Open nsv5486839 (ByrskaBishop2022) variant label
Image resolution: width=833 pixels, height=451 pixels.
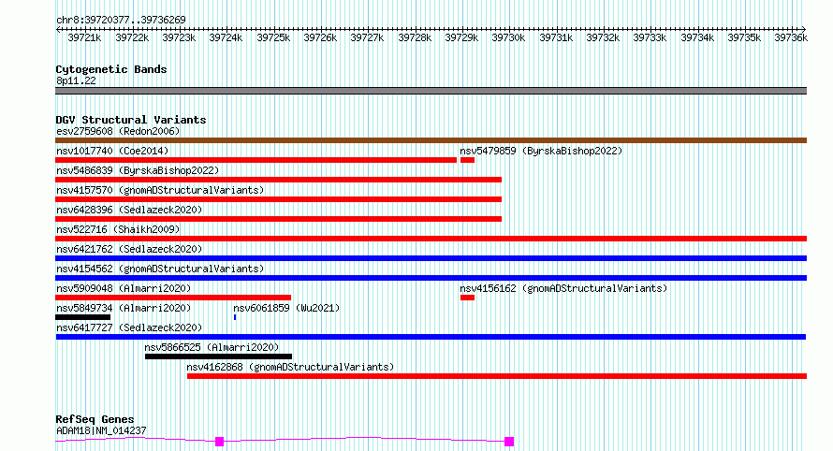pyautogui.click(x=138, y=170)
